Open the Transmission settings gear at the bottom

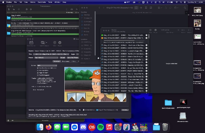(8, 120)
